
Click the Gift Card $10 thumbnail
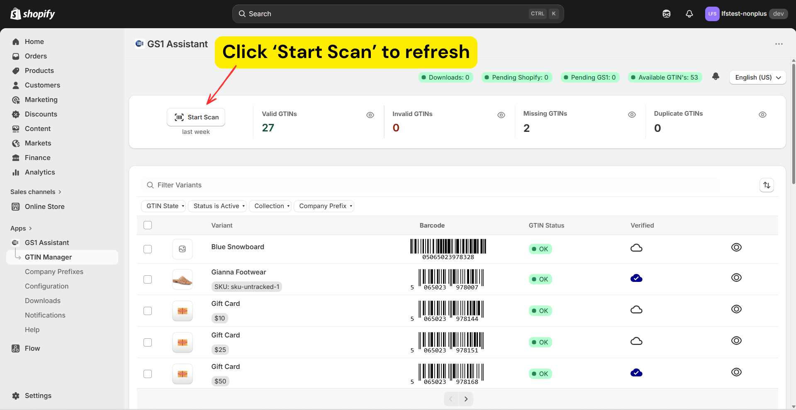coord(183,311)
